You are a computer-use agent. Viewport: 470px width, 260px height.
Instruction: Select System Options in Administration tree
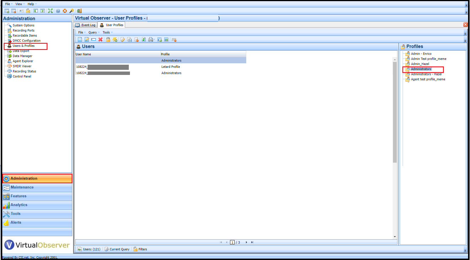pos(24,25)
